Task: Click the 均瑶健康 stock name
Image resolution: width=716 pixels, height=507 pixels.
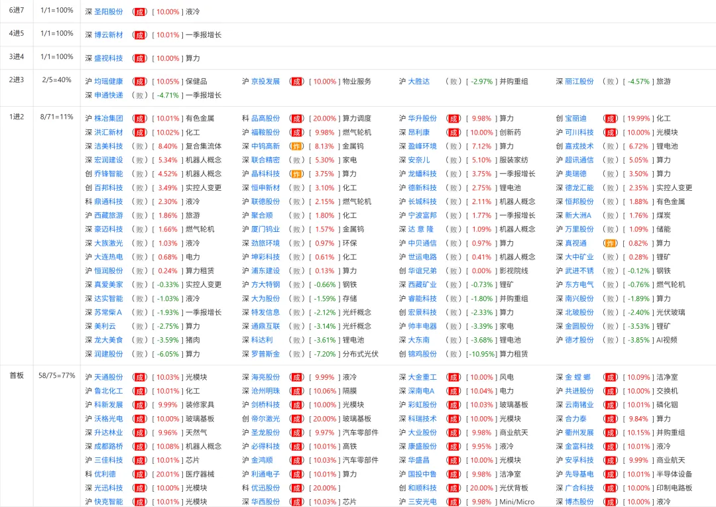Action: point(109,82)
